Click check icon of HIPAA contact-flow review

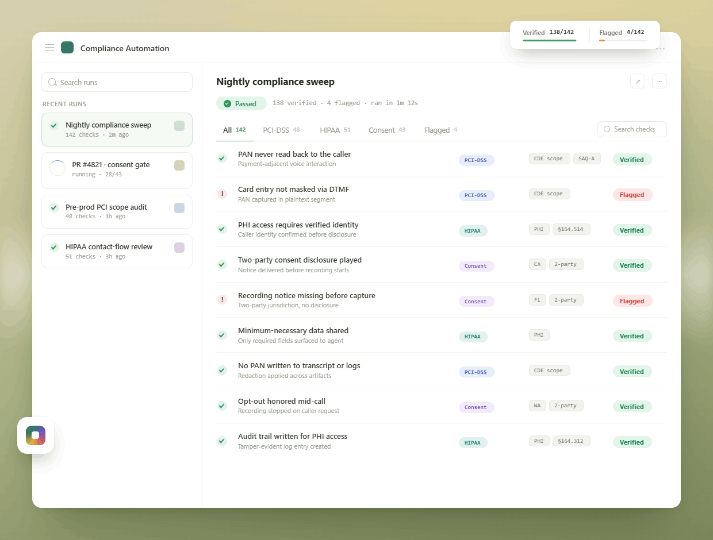[x=54, y=247]
